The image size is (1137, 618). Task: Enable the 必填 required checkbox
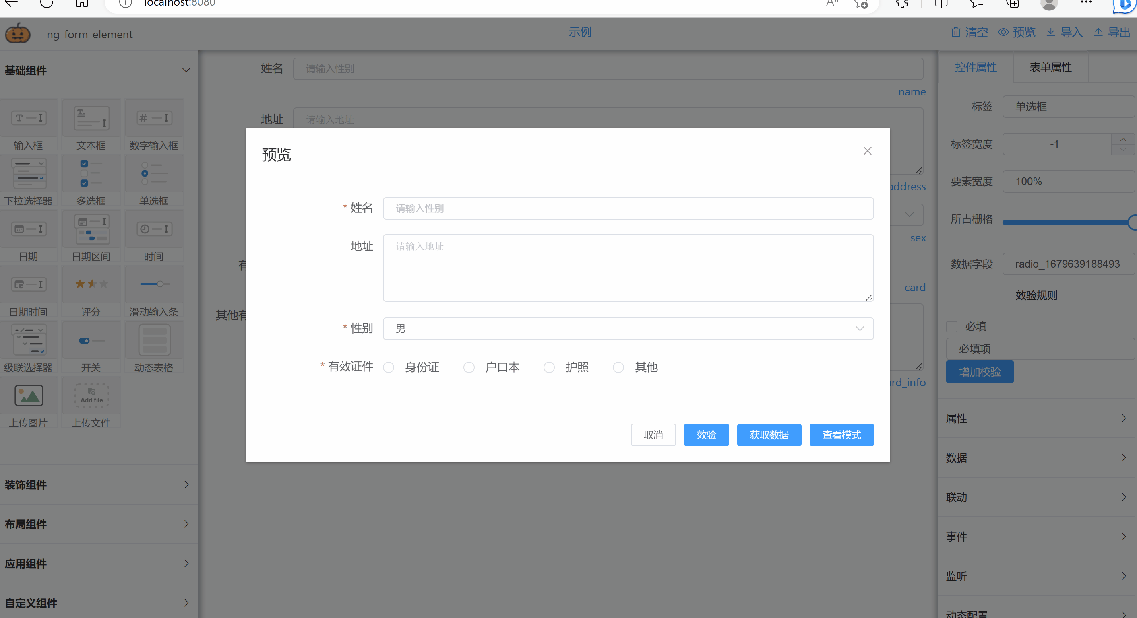tap(952, 327)
